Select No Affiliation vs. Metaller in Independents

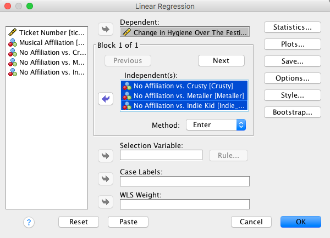tap(183, 95)
